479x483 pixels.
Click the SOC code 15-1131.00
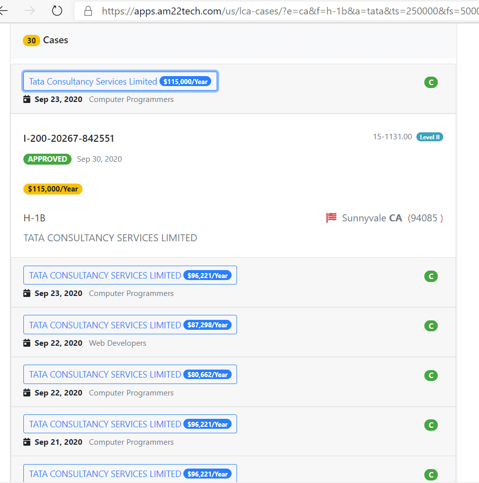[392, 137]
